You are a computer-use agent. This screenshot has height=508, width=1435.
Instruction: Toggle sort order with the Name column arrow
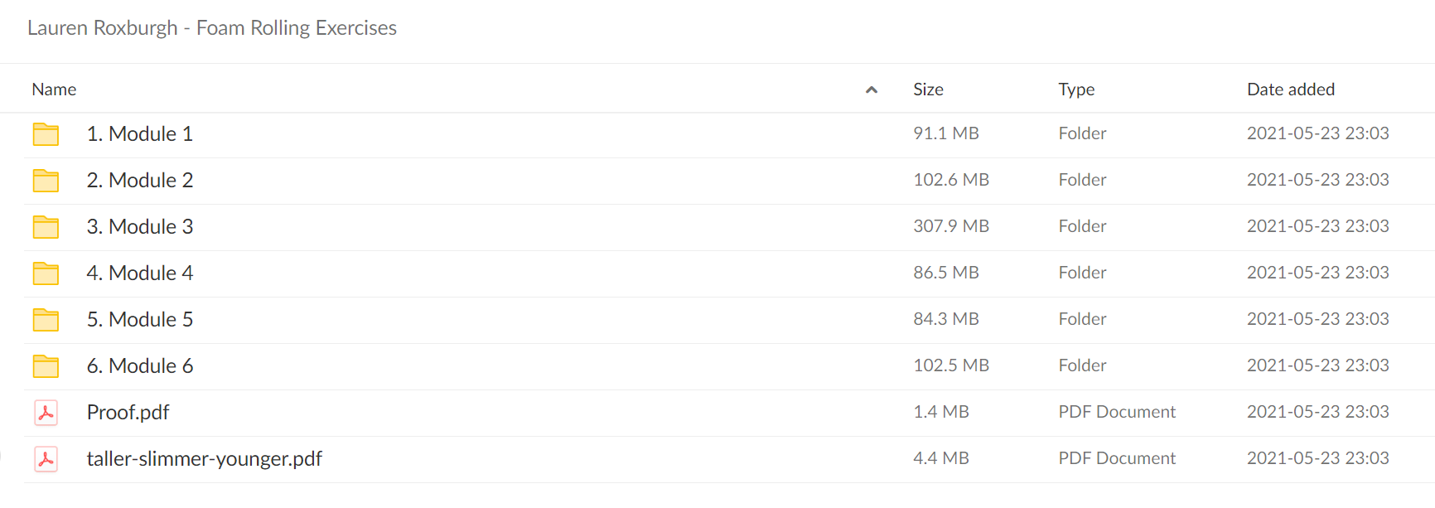tap(872, 90)
